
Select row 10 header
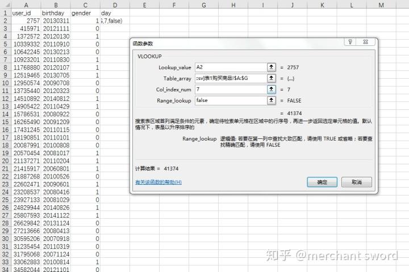tap(6, 83)
